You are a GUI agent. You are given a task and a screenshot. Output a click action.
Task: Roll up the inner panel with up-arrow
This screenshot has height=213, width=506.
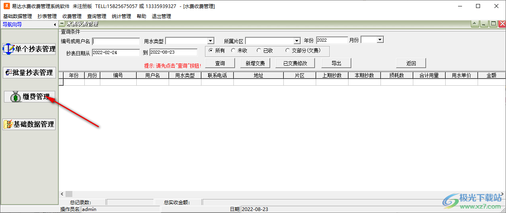click(x=475, y=24)
